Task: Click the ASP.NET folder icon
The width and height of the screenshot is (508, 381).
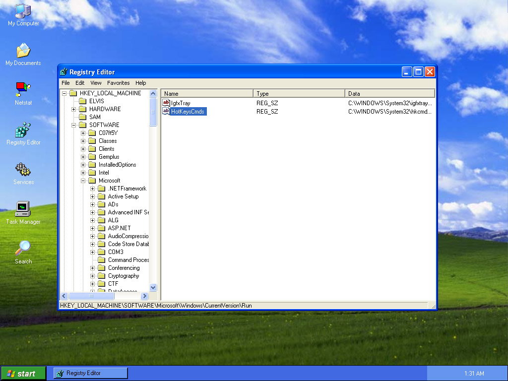Action: (x=101, y=228)
